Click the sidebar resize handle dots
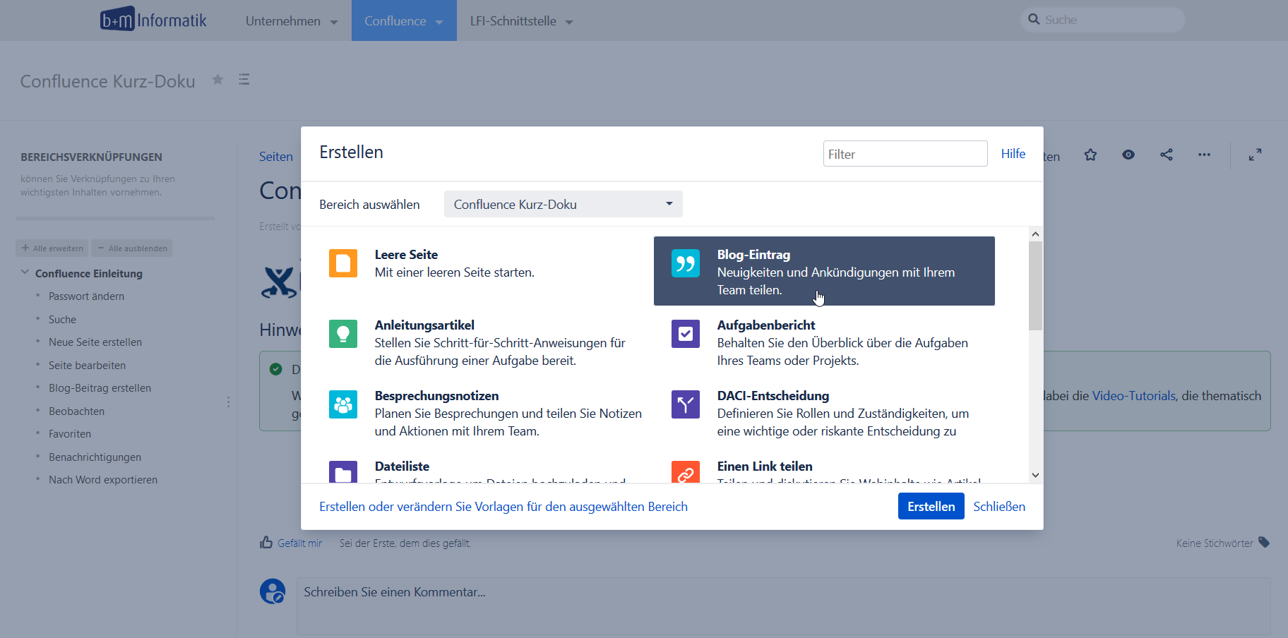The height and width of the screenshot is (638, 1288). click(x=228, y=402)
